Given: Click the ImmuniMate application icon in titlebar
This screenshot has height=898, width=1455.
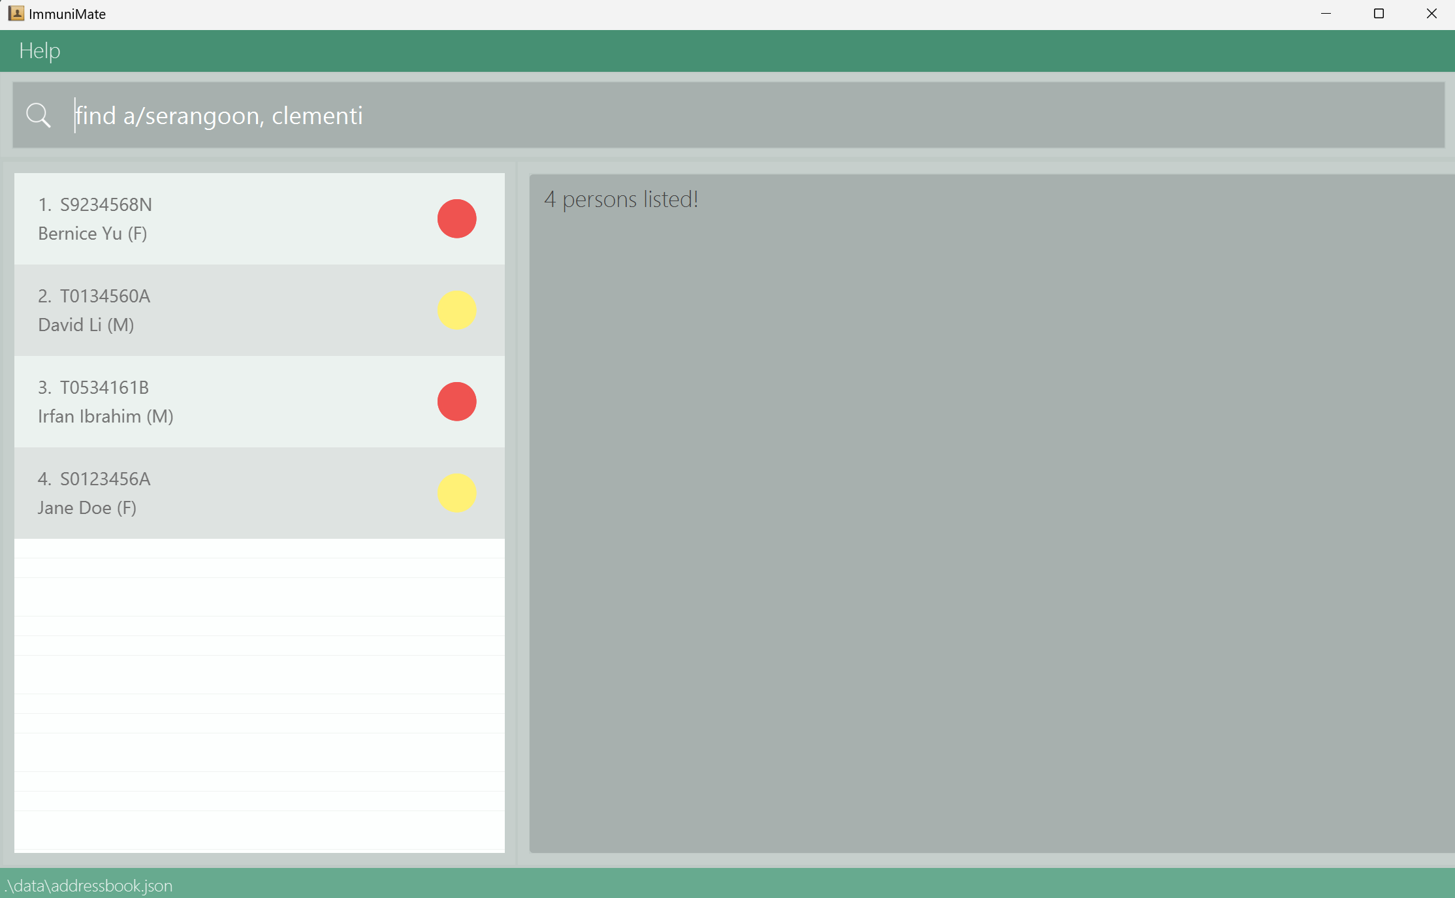Looking at the screenshot, I should click(x=16, y=14).
